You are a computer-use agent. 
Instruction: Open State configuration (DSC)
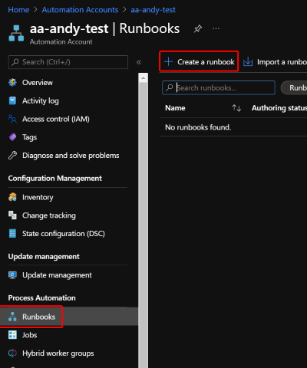(64, 234)
